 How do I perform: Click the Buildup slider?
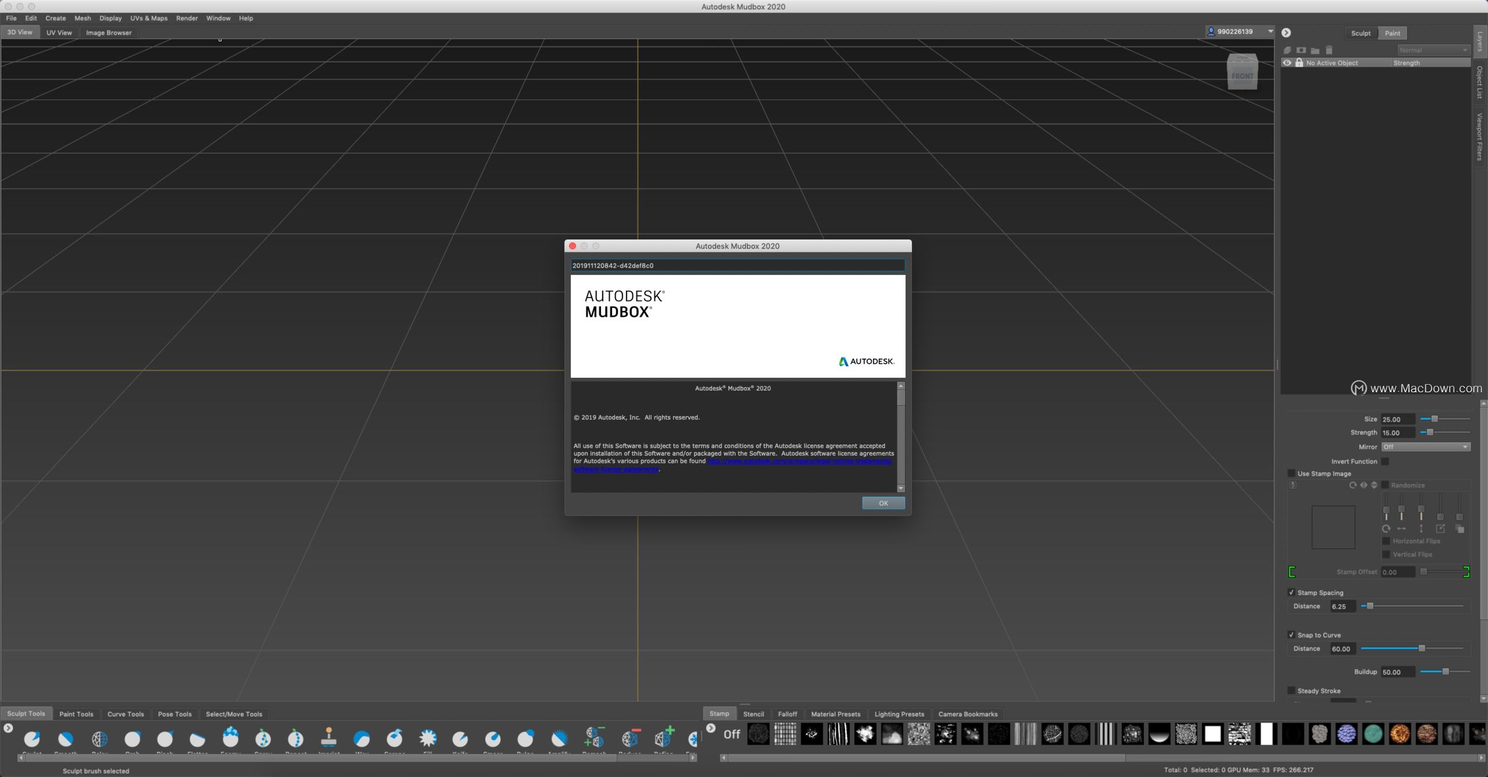click(1445, 672)
